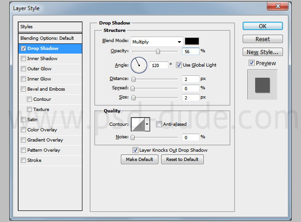Select the Drop Shadow style row
301x222 pixels.
(50, 49)
